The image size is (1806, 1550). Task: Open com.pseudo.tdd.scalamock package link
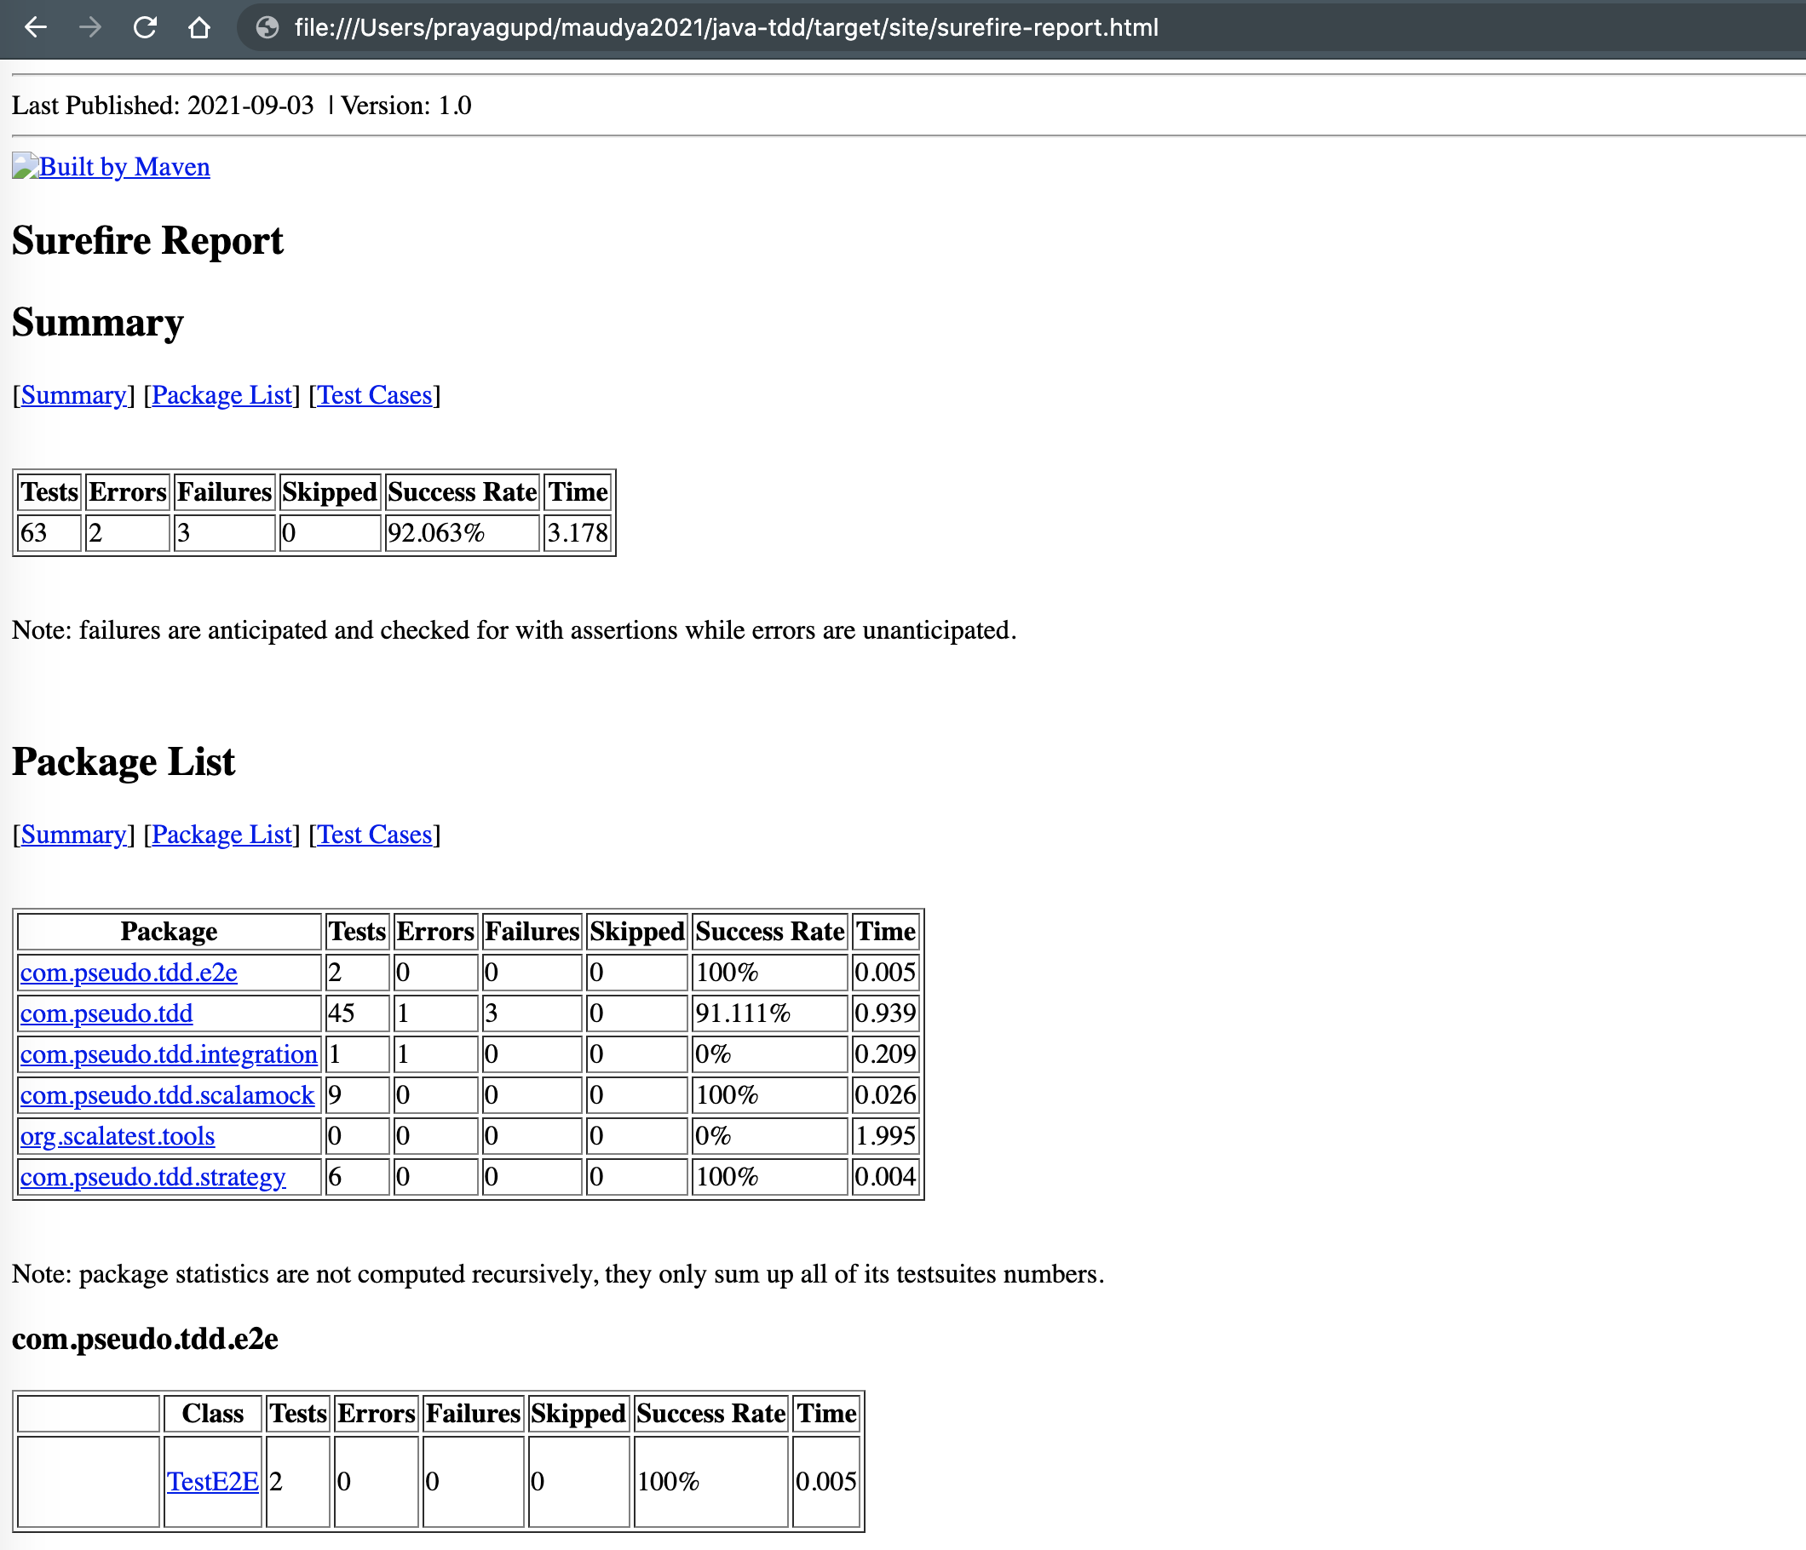(166, 1094)
